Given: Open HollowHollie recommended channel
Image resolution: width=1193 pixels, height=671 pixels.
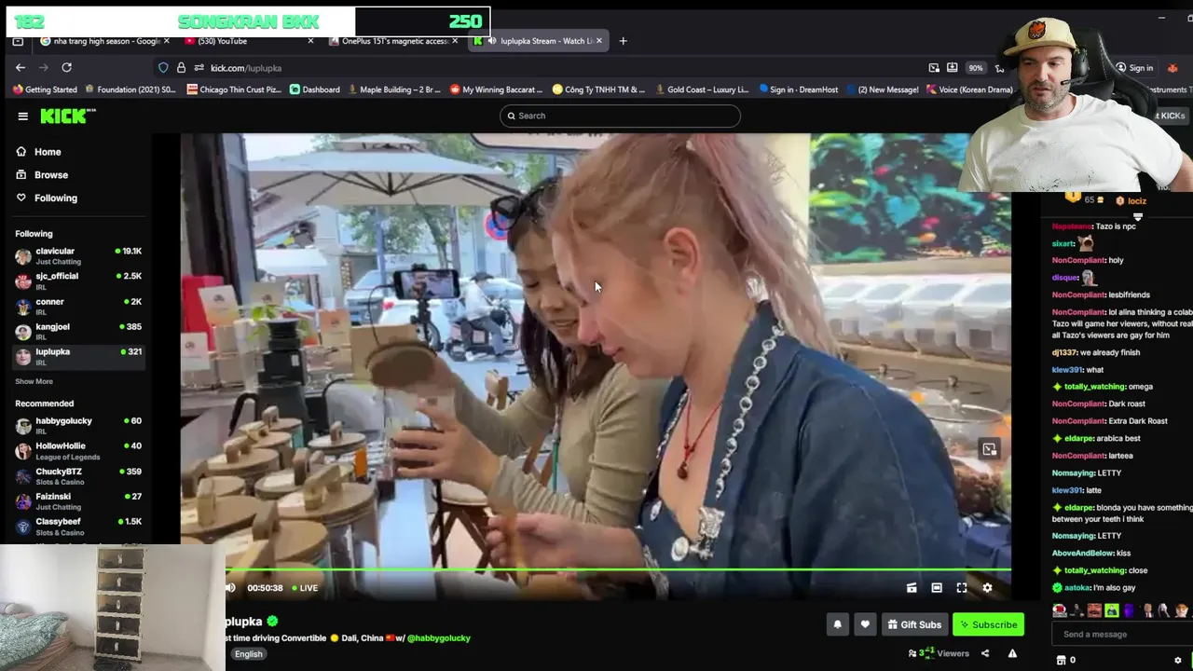Looking at the screenshot, I should [78, 451].
